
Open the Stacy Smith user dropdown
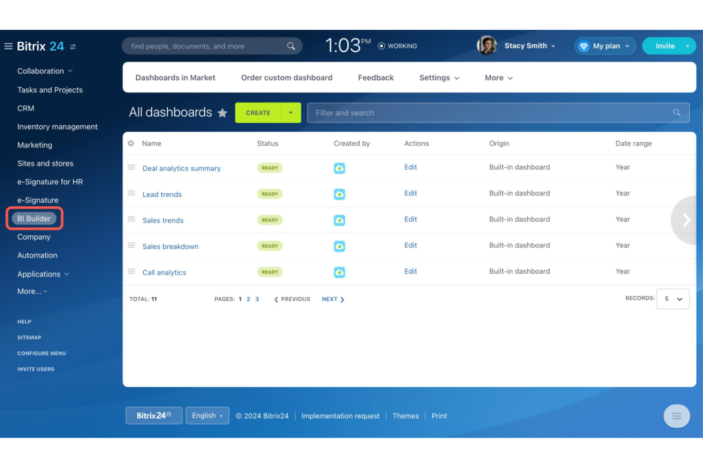click(x=530, y=46)
